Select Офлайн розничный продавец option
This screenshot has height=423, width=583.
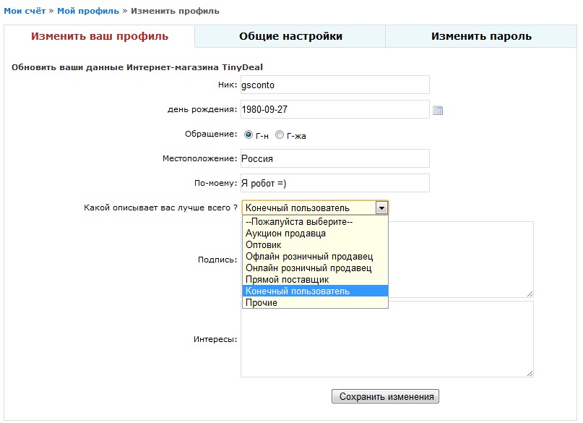308,257
